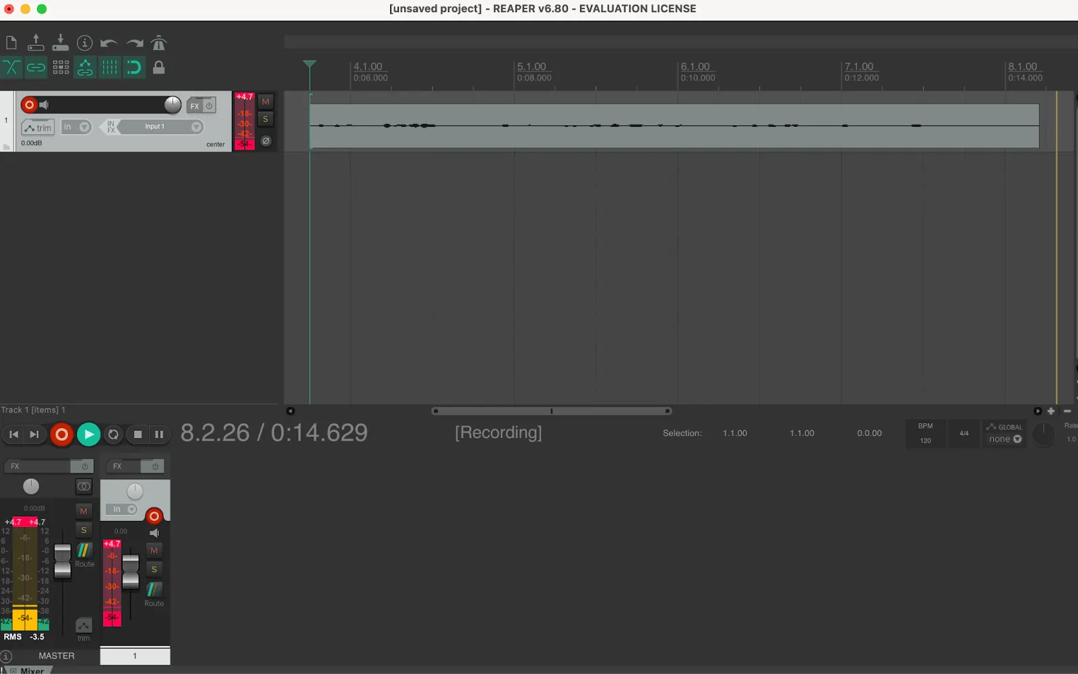Screen dimensions: 1078x674
Task: Mute track 1
Action: (265, 101)
